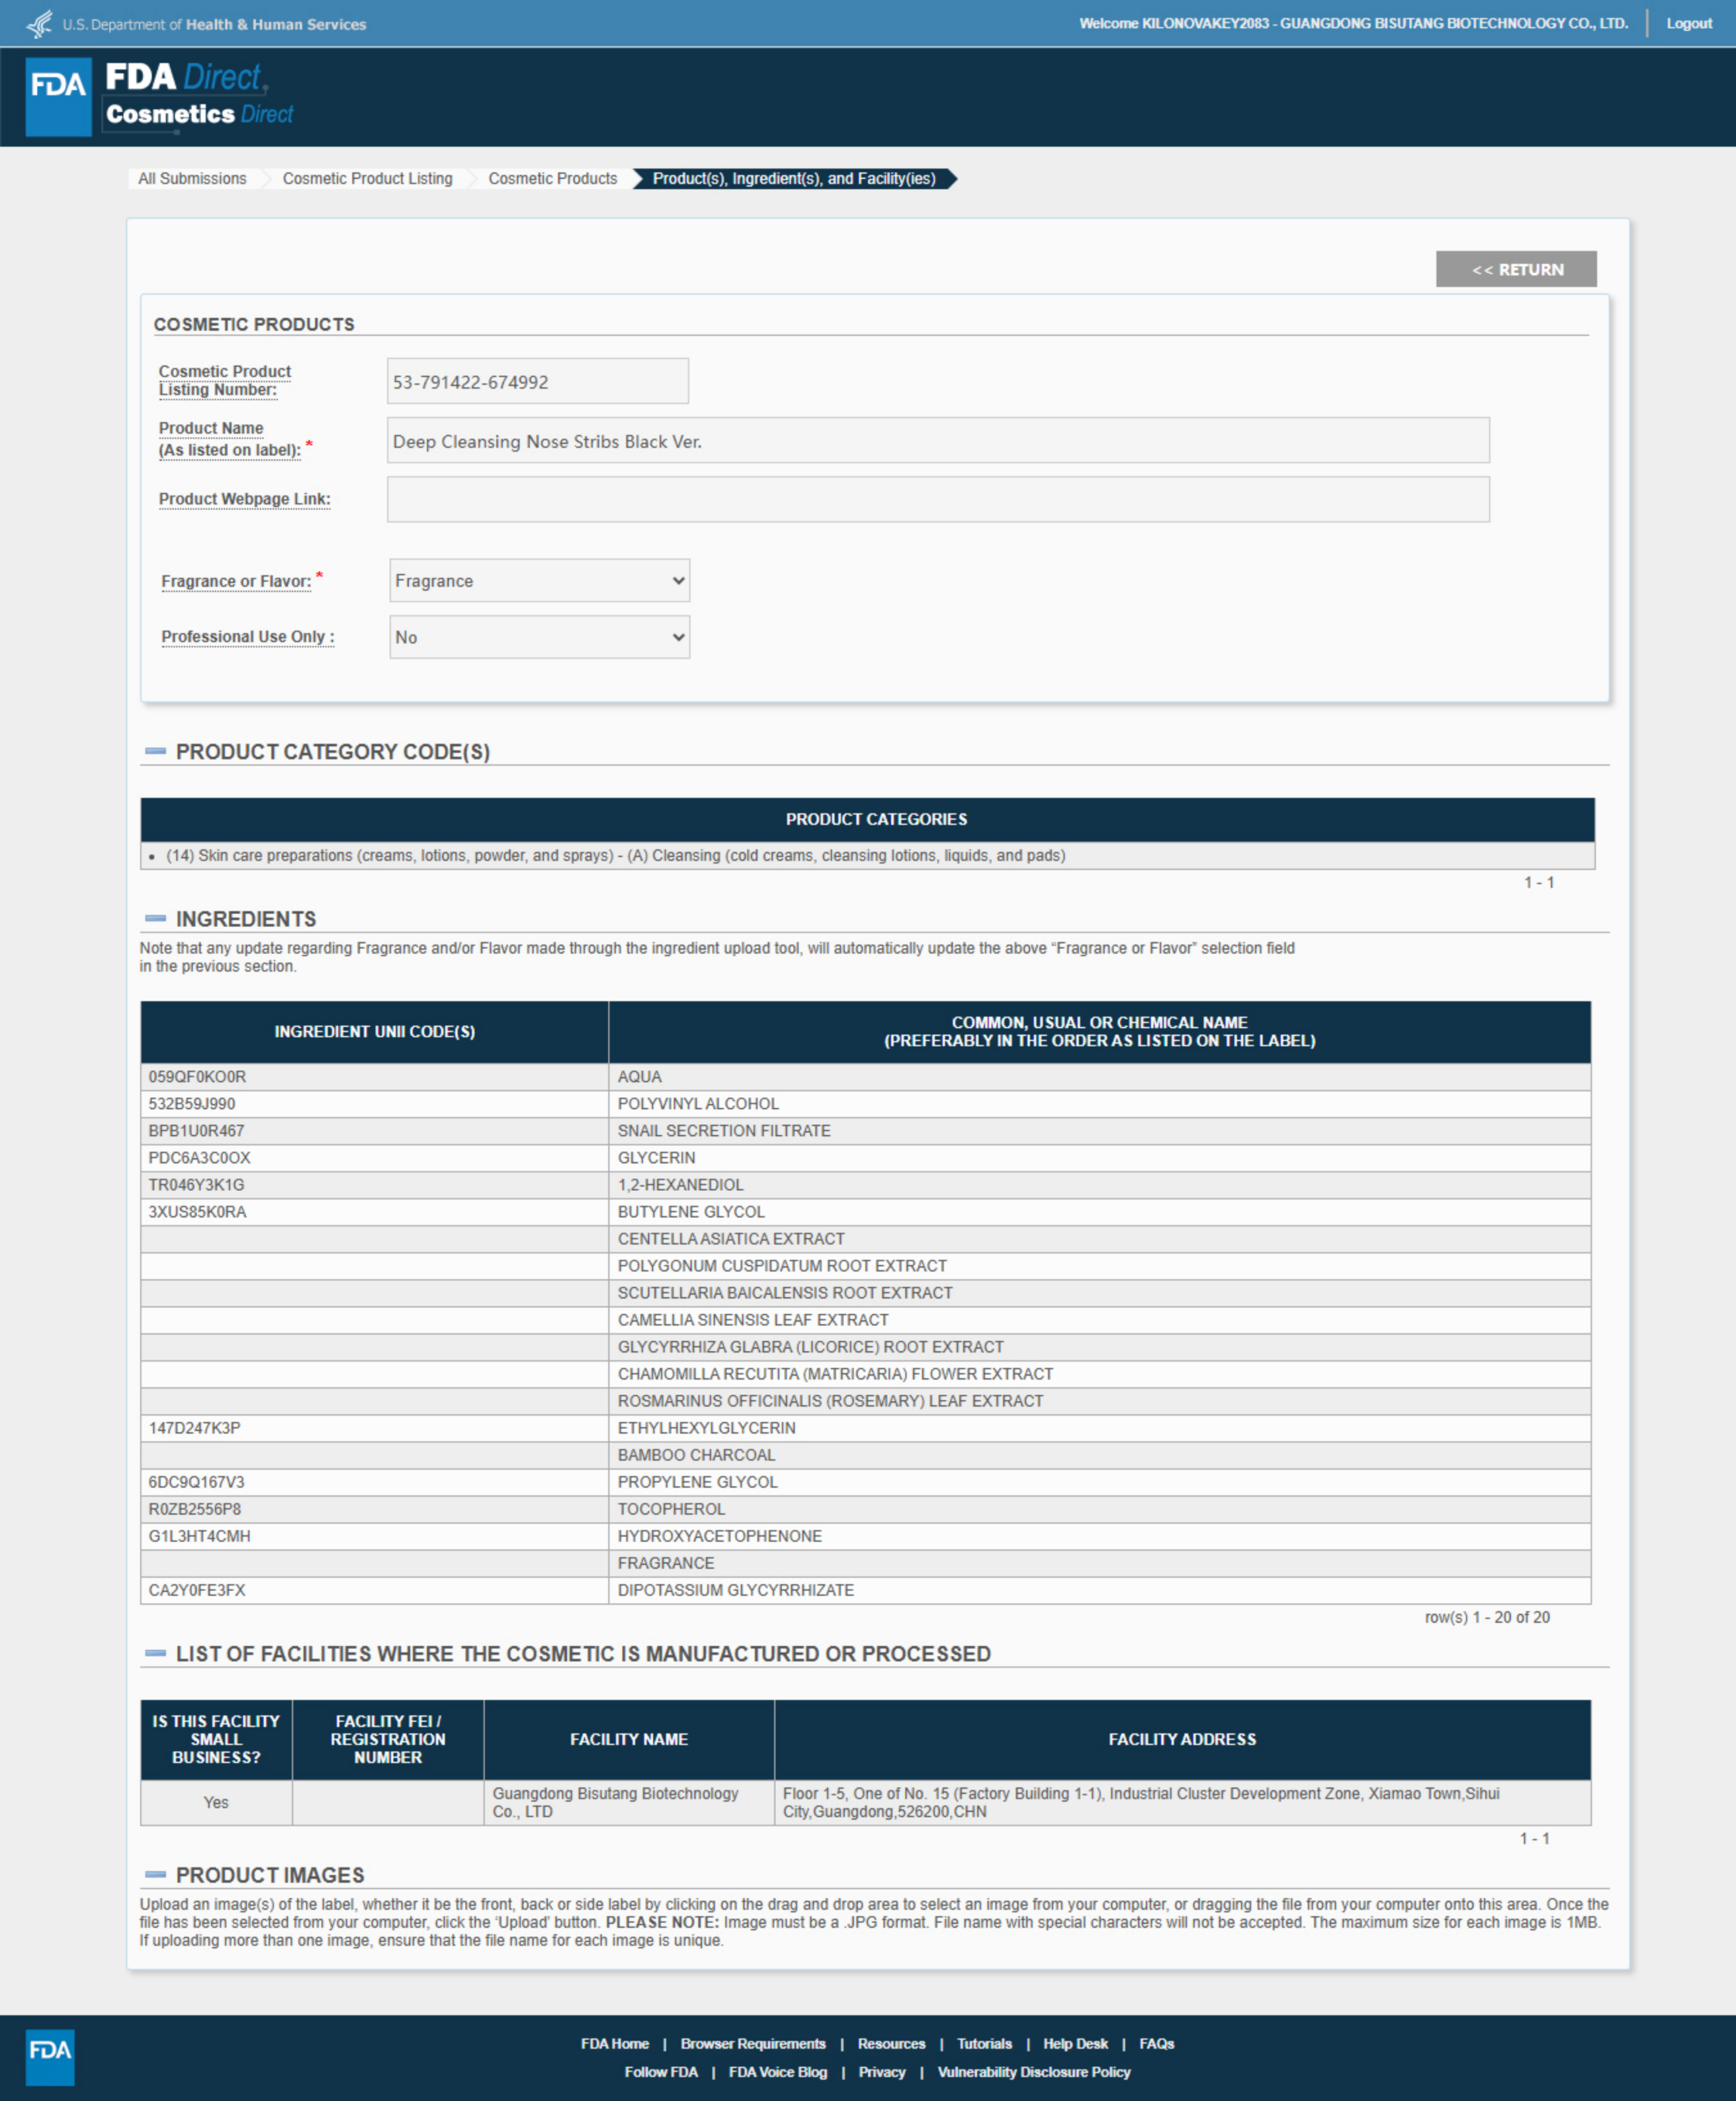Click the FDA Voice Blog link
The width and height of the screenshot is (1736, 2101).
tap(777, 2071)
